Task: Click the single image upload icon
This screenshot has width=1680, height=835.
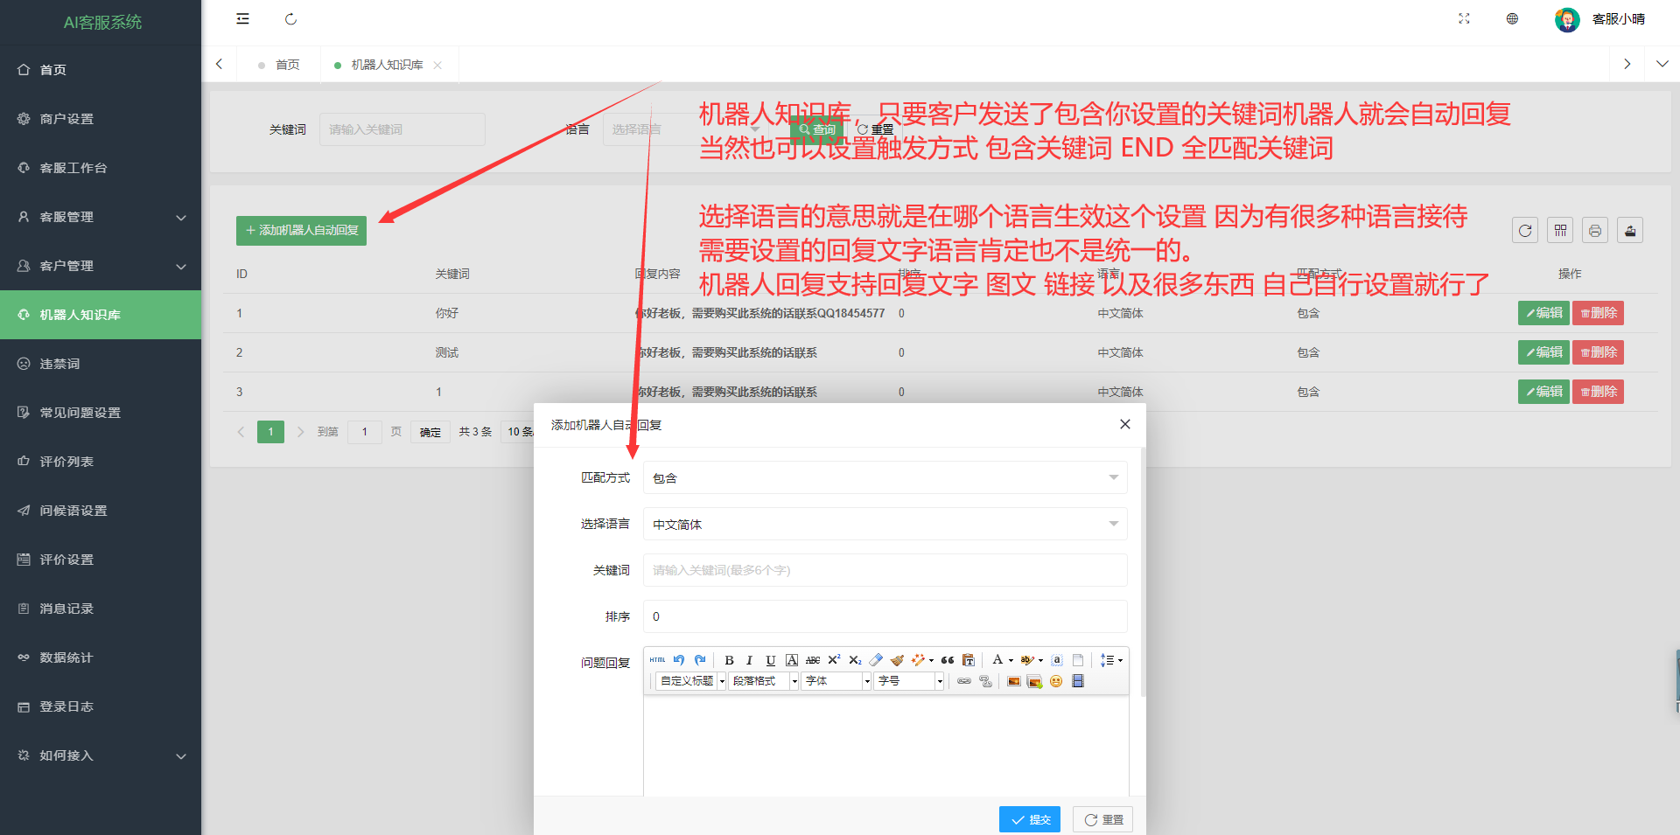Action: [1013, 681]
